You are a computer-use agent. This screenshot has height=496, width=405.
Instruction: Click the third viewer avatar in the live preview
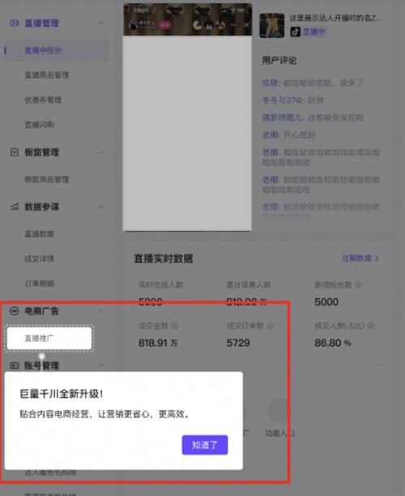(220, 25)
